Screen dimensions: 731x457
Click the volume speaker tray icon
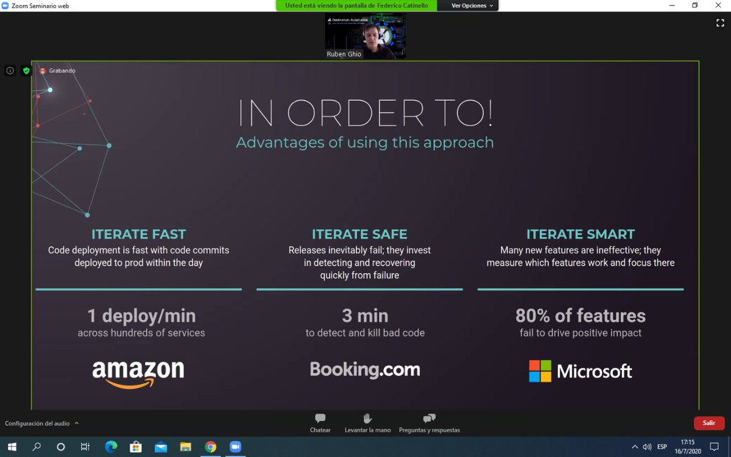pos(647,447)
